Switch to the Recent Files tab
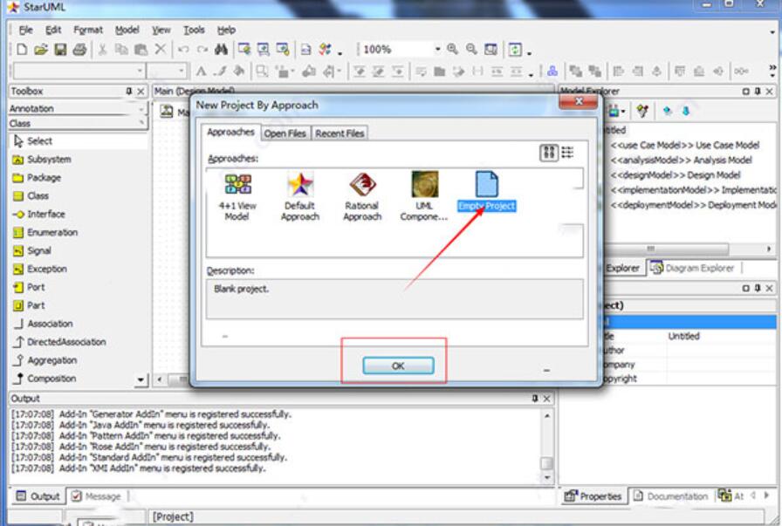This screenshot has height=526, width=782. (340, 133)
